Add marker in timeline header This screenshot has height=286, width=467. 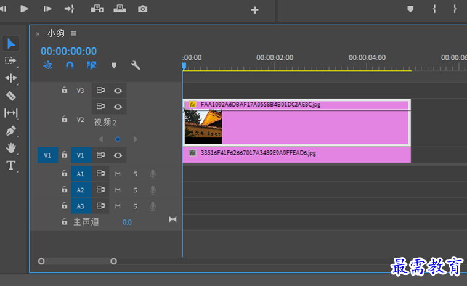[114, 65]
